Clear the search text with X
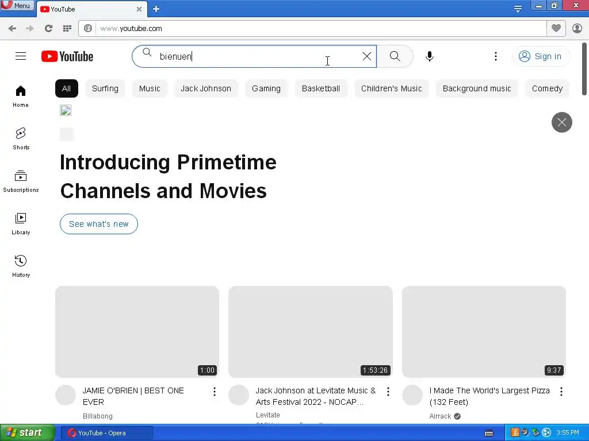This screenshot has width=589, height=441. coord(367,56)
